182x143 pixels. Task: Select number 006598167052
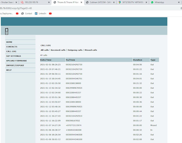(73, 121)
